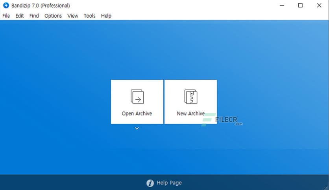
Task: Click the Open Archive label text
Action: point(137,113)
